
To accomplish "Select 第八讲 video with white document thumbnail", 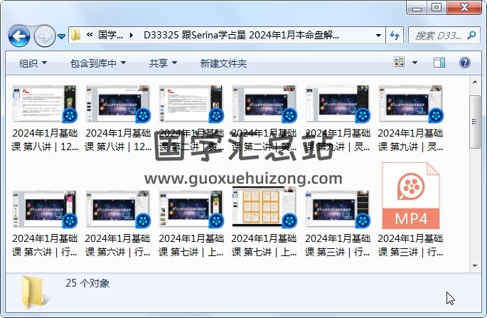I will (44, 119).
